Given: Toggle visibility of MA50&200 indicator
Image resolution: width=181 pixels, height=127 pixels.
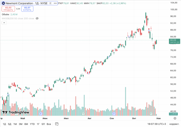Looking at the screenshot, I should point(37,19).
